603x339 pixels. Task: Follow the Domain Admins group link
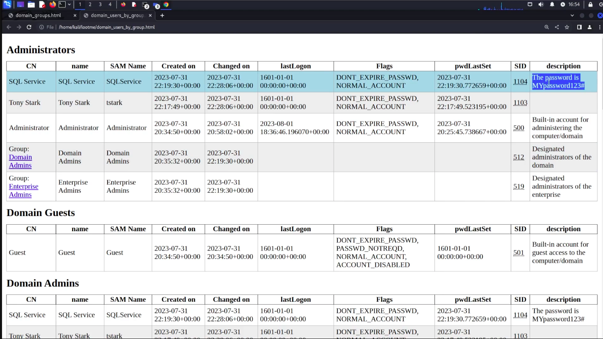coord(20,161)
